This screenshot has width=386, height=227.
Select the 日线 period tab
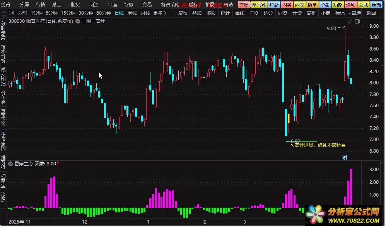(119, 13)
